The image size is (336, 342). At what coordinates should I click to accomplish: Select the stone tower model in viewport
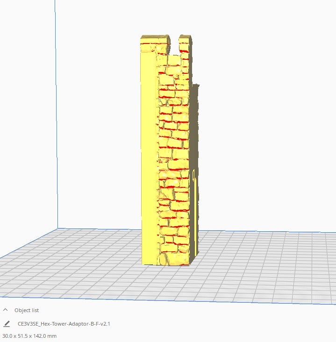170,150
